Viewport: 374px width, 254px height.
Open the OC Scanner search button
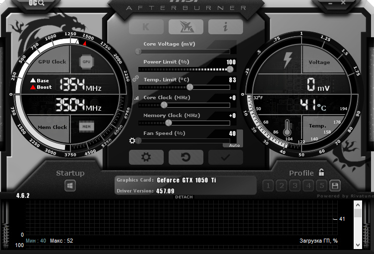tap(37, 3)
